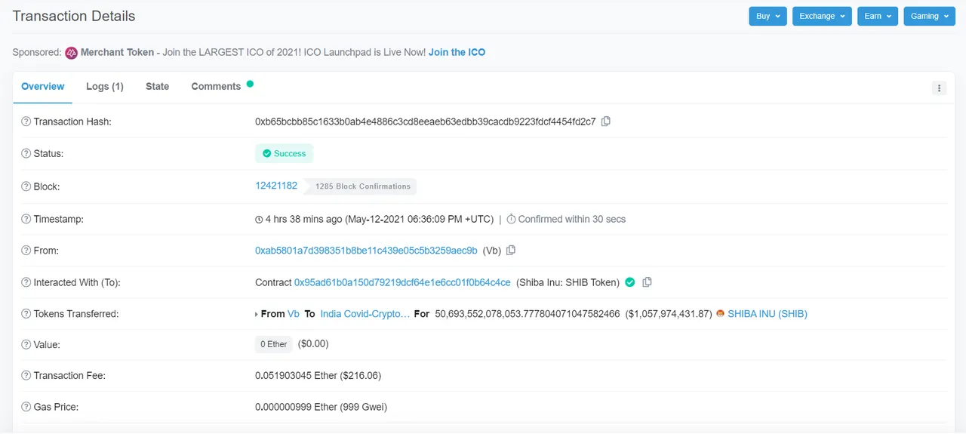Click the token amount 50,693,552,078,053.777804071047582466

(528, 313)
